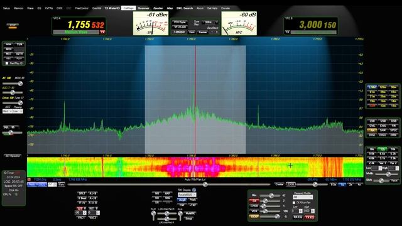Click the A <> B swap button

click(x=92, y=203)
